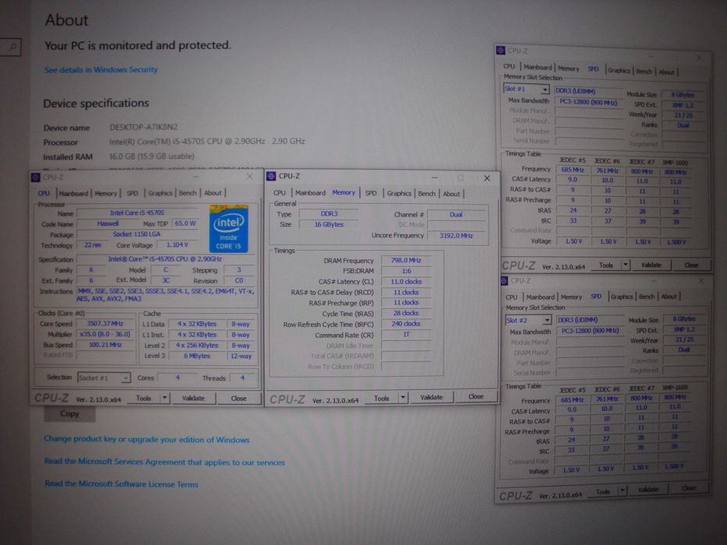Select Graphics tab in CPU window

click(x=161, y=193)
